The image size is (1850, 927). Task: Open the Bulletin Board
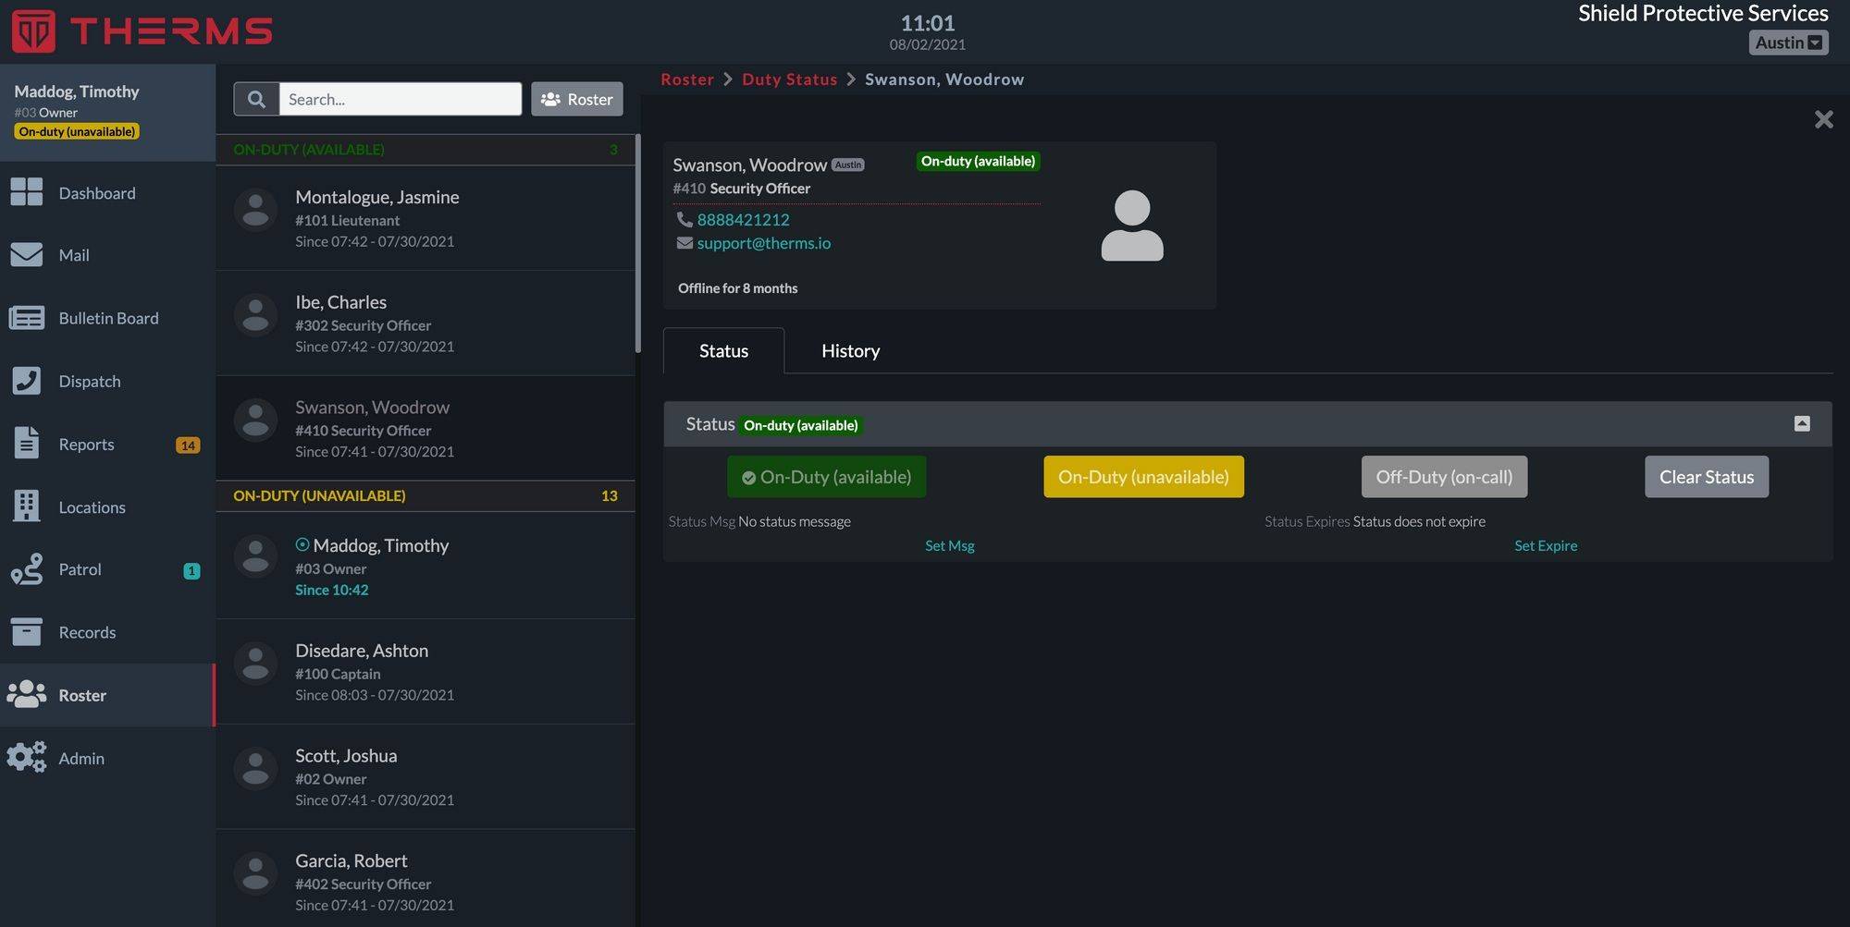tap(108, 318)
